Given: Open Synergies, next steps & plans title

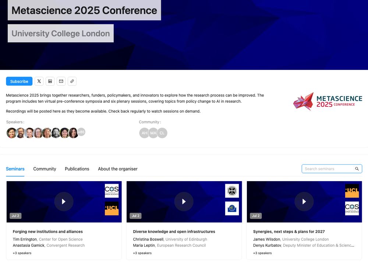Looking at the screenshot, I should 289,232.
